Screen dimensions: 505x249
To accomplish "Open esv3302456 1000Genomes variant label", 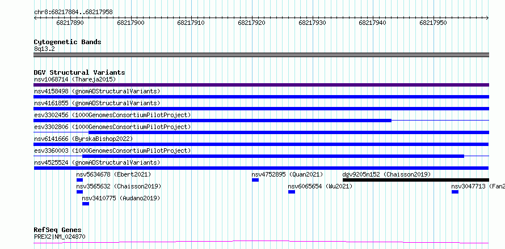I will tap(112, 115).
